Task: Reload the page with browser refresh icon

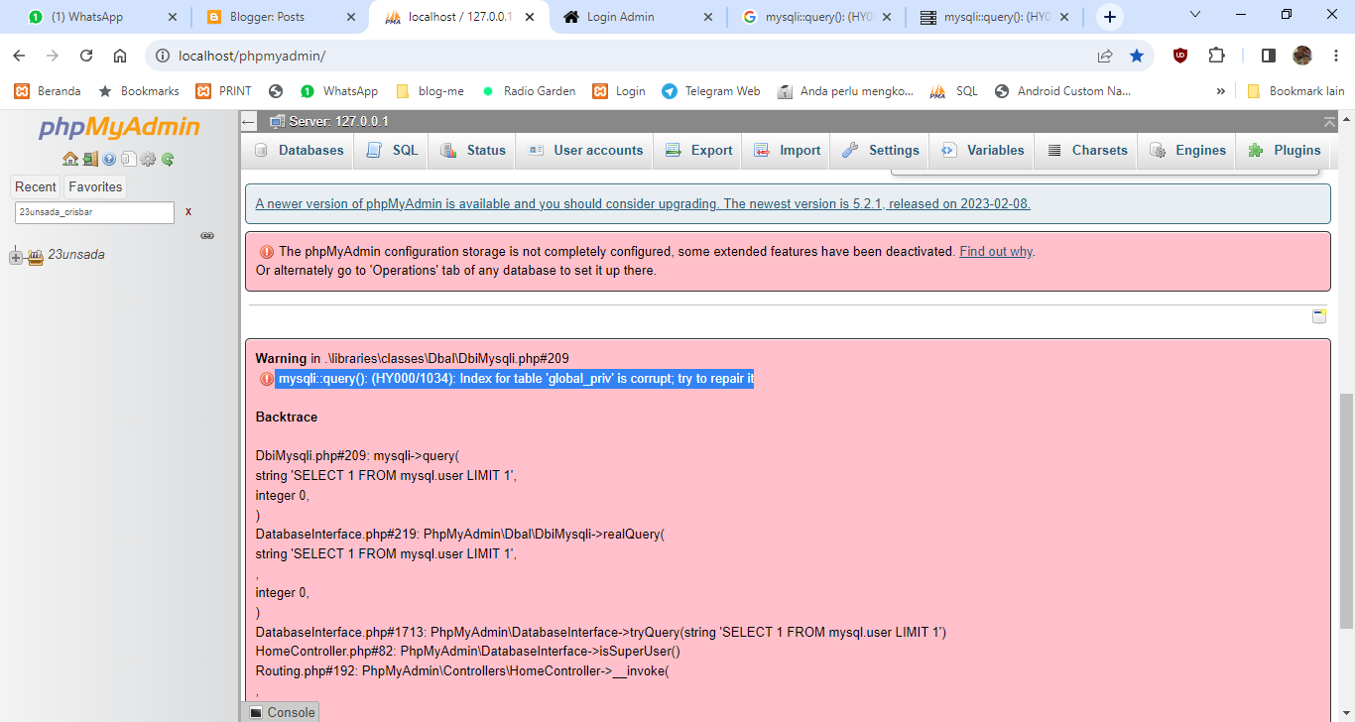Action: (x=86, y=56)
